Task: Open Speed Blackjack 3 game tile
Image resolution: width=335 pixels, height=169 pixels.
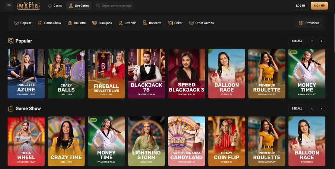Action: (x=186, y=74)
